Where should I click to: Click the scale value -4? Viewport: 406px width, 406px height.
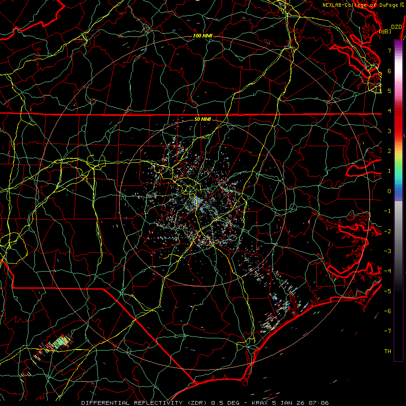388,271
